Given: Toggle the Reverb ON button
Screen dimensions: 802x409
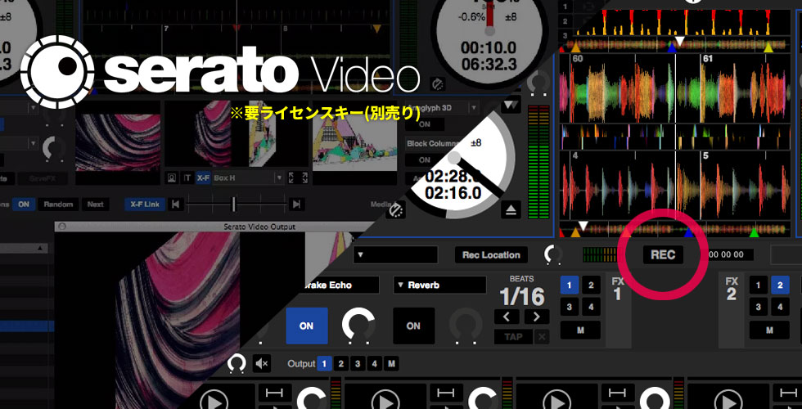Looking at the screenshot, I should click(413, 326).
